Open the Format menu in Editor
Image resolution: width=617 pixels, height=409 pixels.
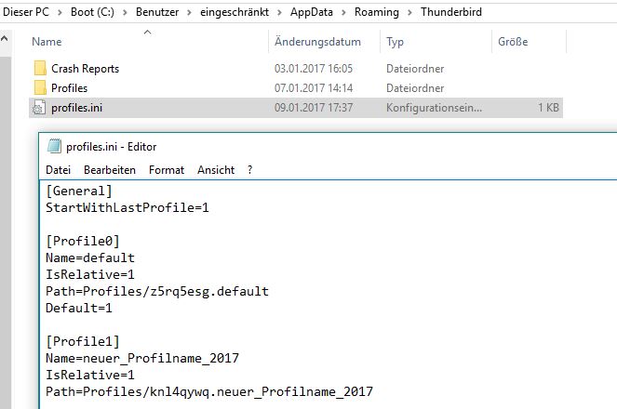(x=167, y=170)
